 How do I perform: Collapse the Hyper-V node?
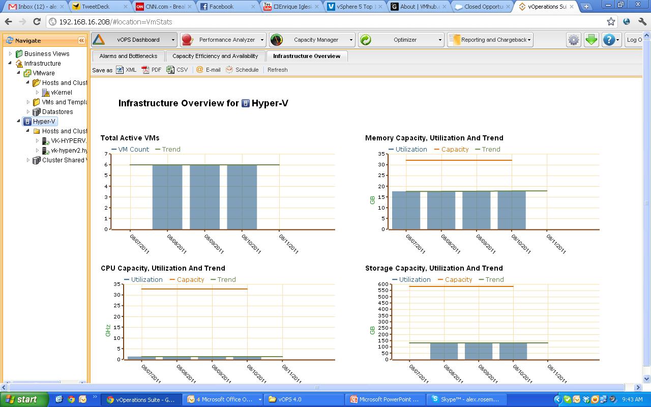point(19,121)
